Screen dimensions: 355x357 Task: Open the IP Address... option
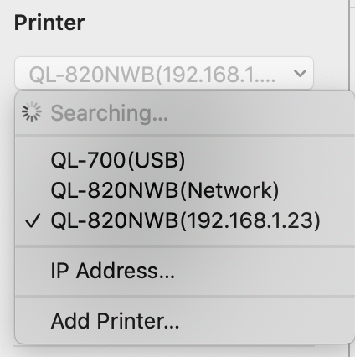(185, 271)
